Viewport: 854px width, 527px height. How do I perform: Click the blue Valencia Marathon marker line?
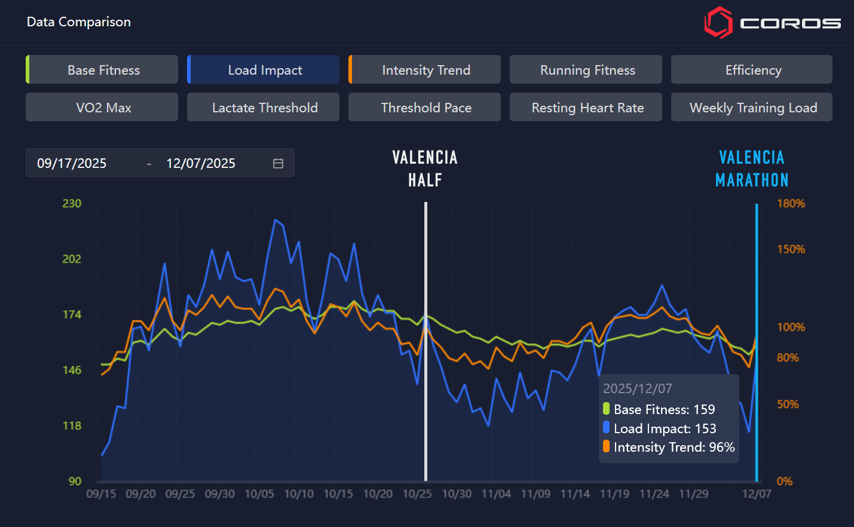757,269
